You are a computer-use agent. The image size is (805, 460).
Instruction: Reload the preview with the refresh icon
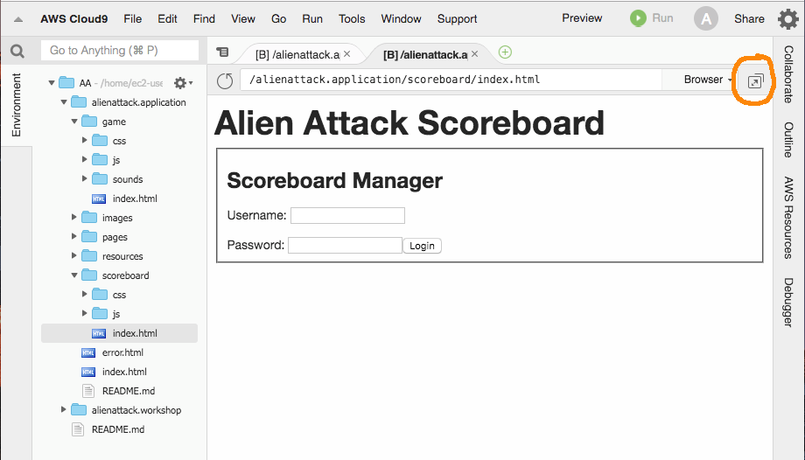point(225,80)
